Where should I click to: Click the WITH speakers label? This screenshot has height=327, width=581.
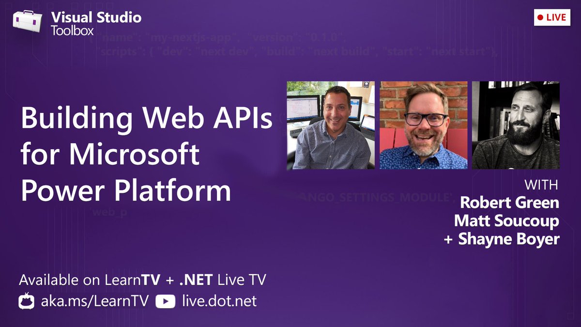point(541,185)
